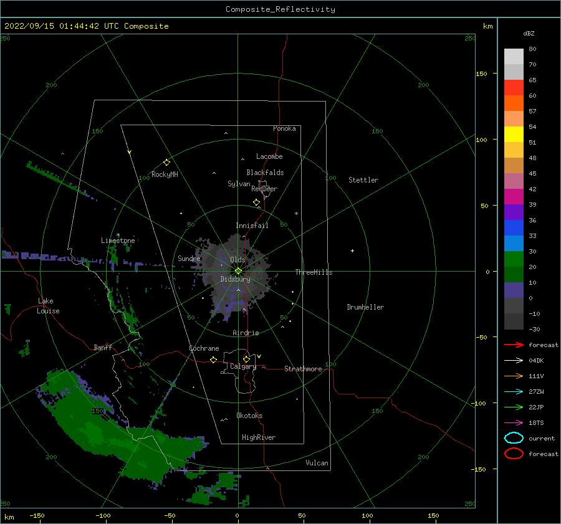Pick the magenta 18TS arrow icon

pos(514,423)
